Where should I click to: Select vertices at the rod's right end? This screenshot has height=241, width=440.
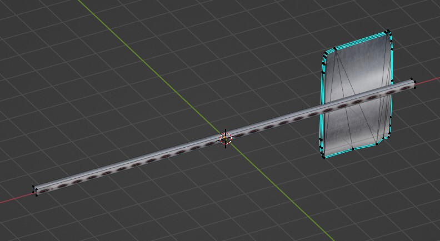(x=412, y=83)
